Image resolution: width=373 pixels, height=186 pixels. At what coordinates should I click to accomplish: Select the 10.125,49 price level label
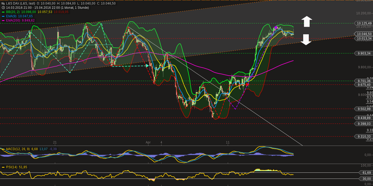364,23
